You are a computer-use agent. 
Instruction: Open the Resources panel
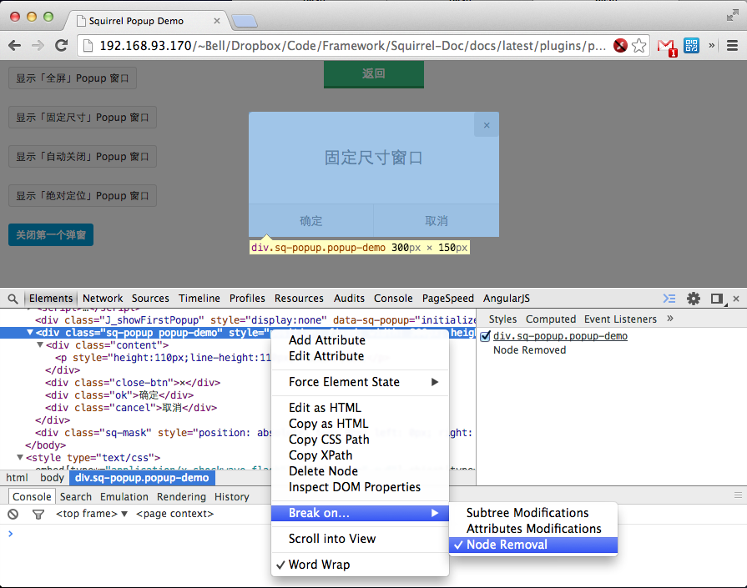click(x=299, y=299)
